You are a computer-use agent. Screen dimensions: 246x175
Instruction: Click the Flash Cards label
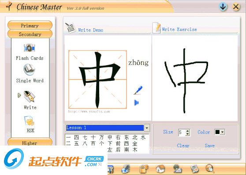coord(30,58)
